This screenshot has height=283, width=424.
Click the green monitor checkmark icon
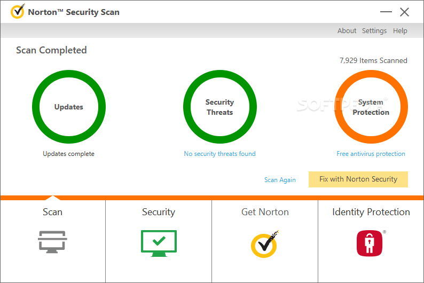[158, 242]
